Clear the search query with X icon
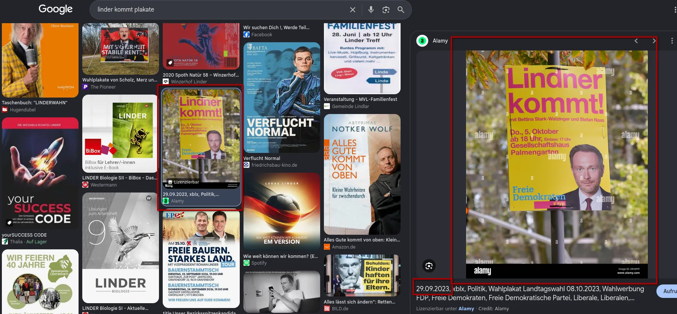Screen dimensions: 677x314 [x=352, y=10]
